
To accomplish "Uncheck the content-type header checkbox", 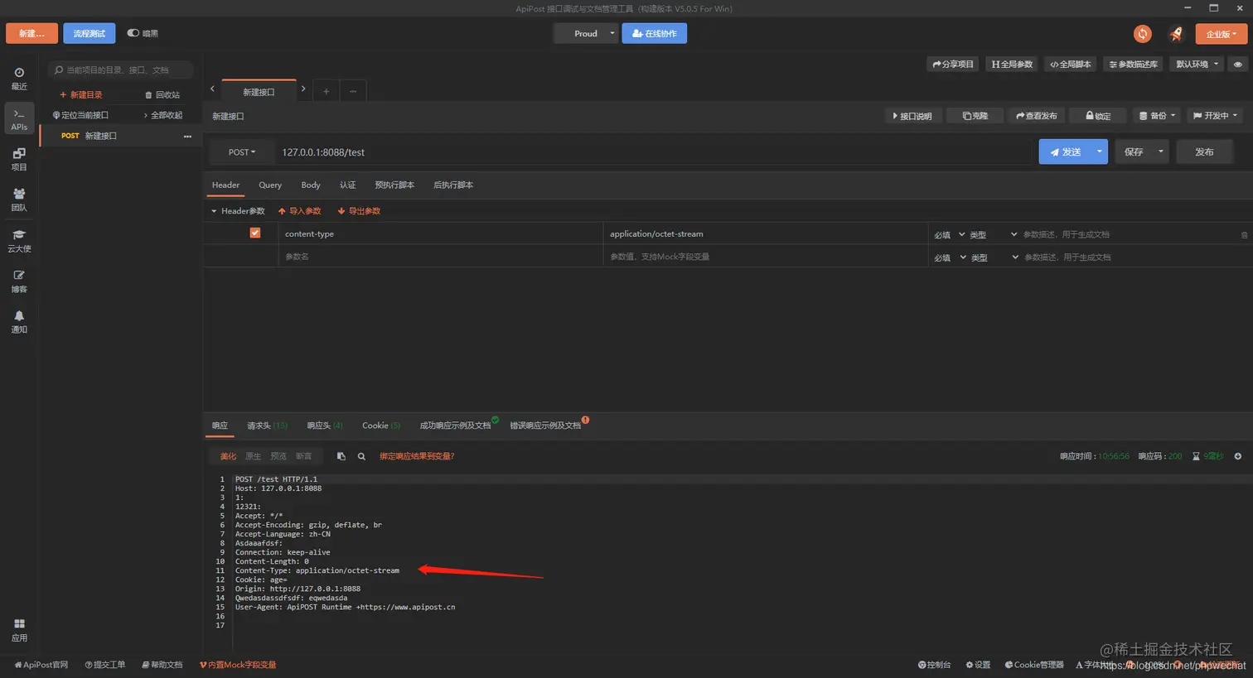I will click(255, 233).
